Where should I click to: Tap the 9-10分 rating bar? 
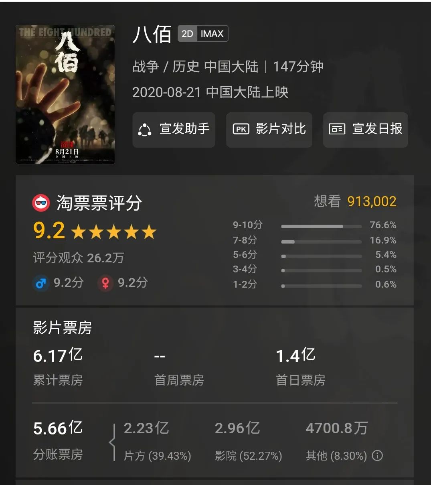click(x=322, y=226)
